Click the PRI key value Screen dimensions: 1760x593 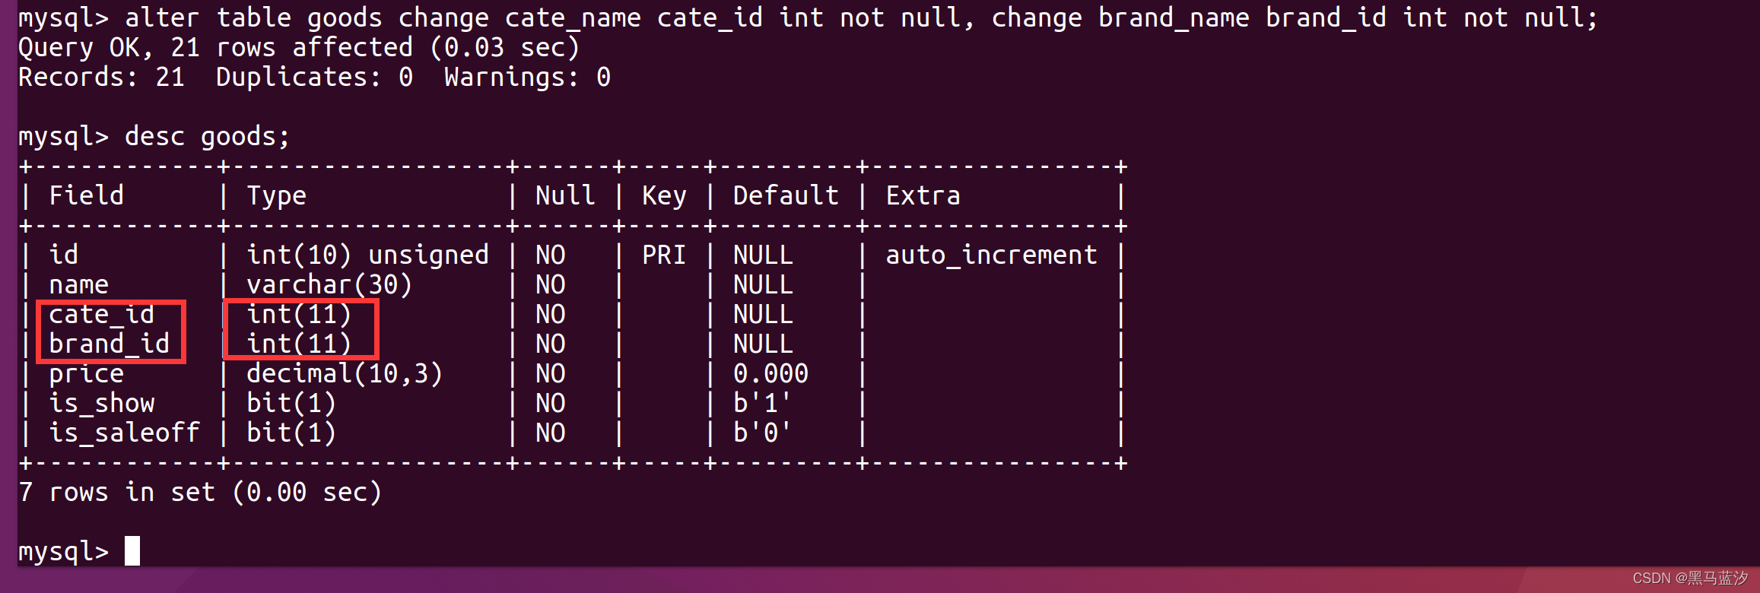coord(664,255)
